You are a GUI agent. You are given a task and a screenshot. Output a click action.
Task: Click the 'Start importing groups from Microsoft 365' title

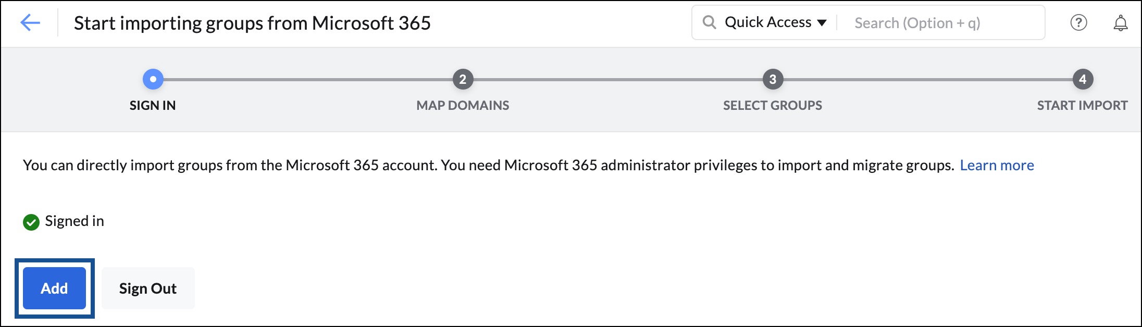click(252, 23)
